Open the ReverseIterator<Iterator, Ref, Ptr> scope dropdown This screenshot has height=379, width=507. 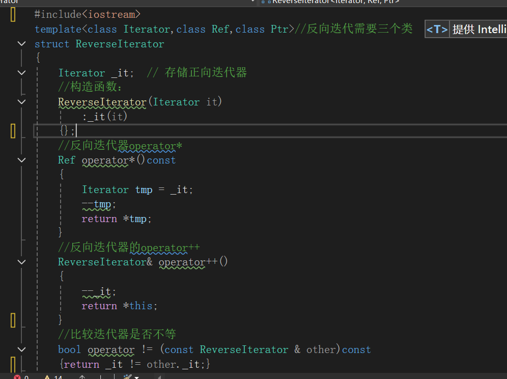tap(382, 2)
